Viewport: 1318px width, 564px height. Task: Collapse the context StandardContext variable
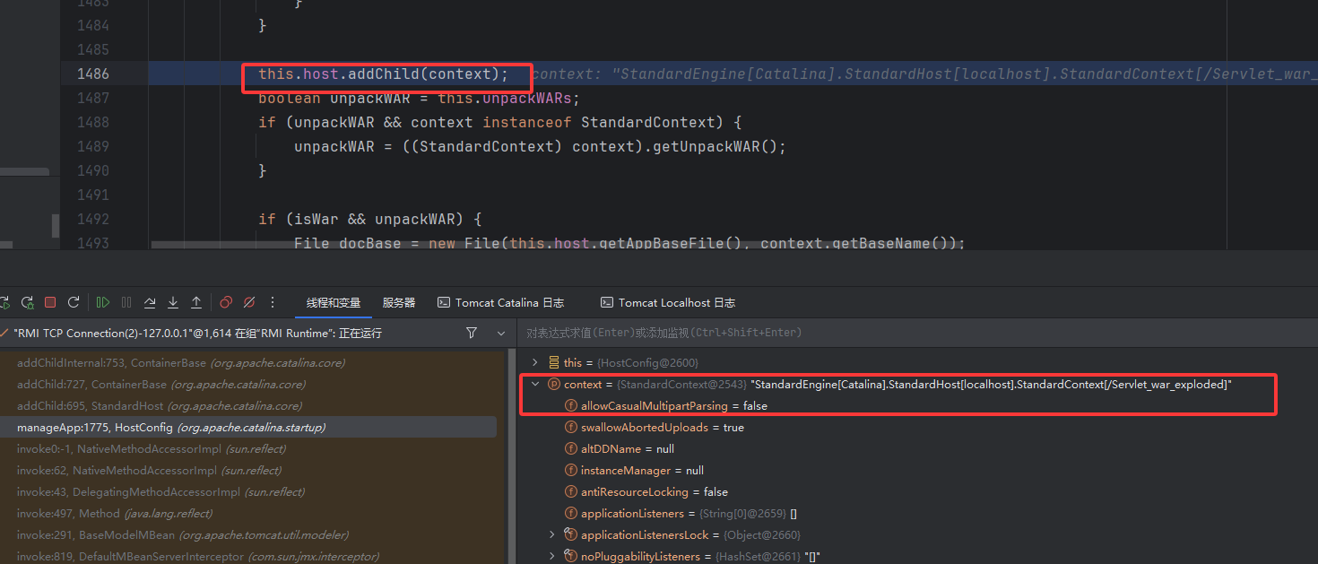pos(535,384)
